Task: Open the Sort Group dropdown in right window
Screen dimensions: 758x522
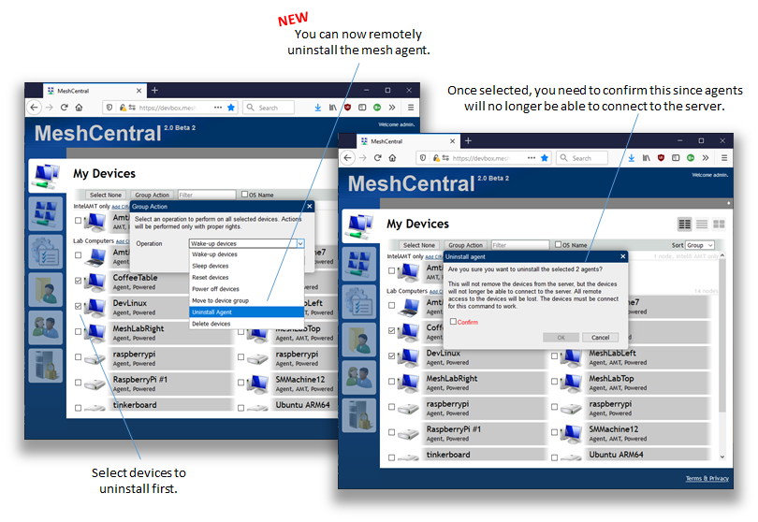Action: pyautogui.click(x=699, y=245)
